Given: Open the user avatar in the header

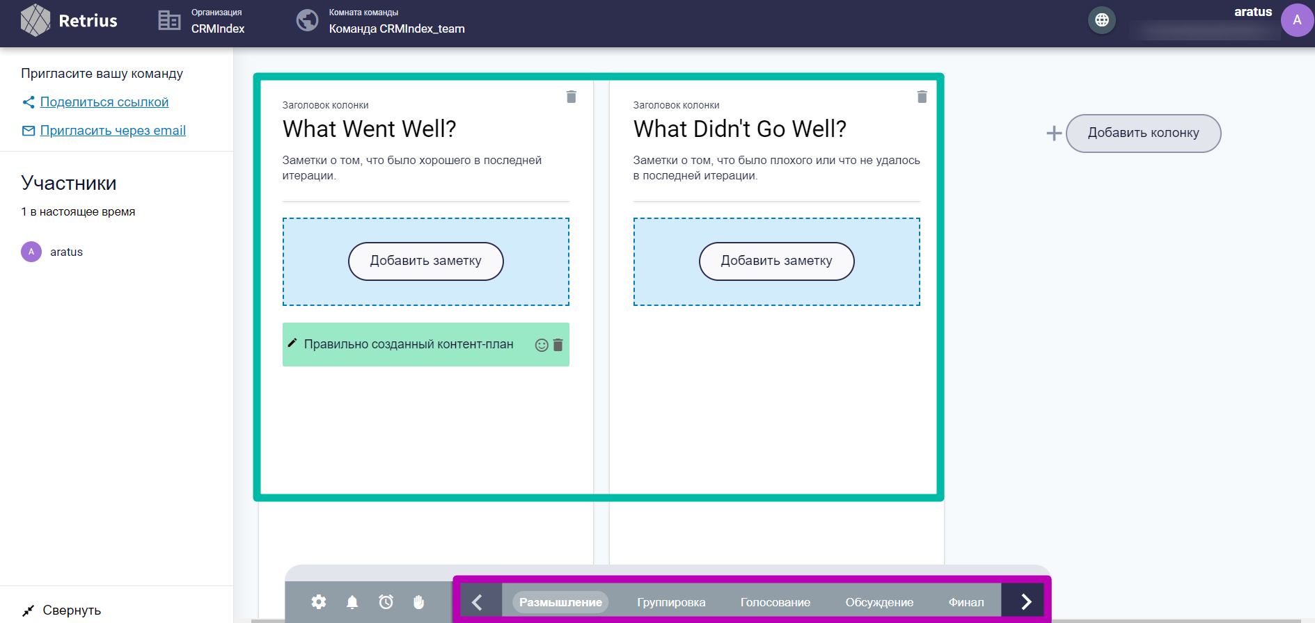Looking at the screenshot, I should [x=1296, y=20].
